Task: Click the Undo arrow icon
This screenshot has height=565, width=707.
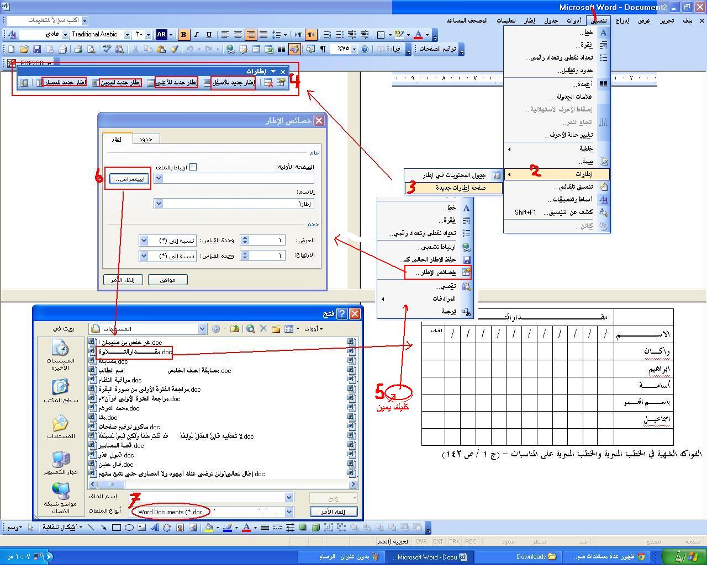Action: tap(190, 49)
